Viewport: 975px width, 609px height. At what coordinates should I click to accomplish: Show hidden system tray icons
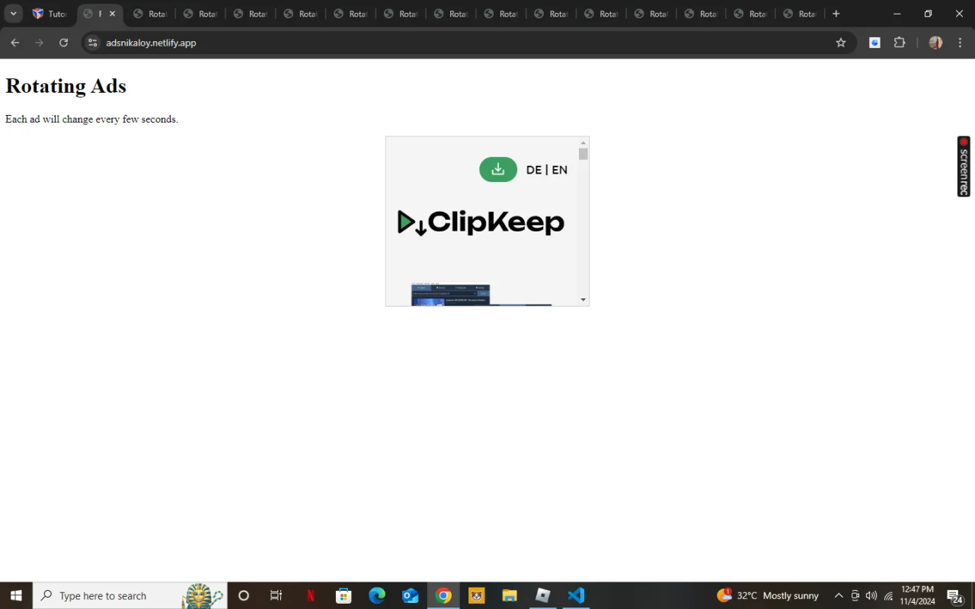click(x=839, y=595)
